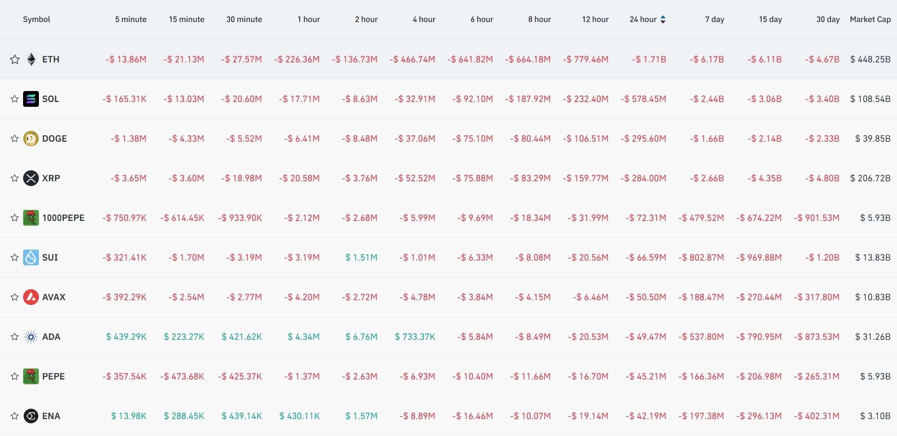The image size is (897, 436).
Task: Click the PEPE frog icon
Action: pos(31,377)
